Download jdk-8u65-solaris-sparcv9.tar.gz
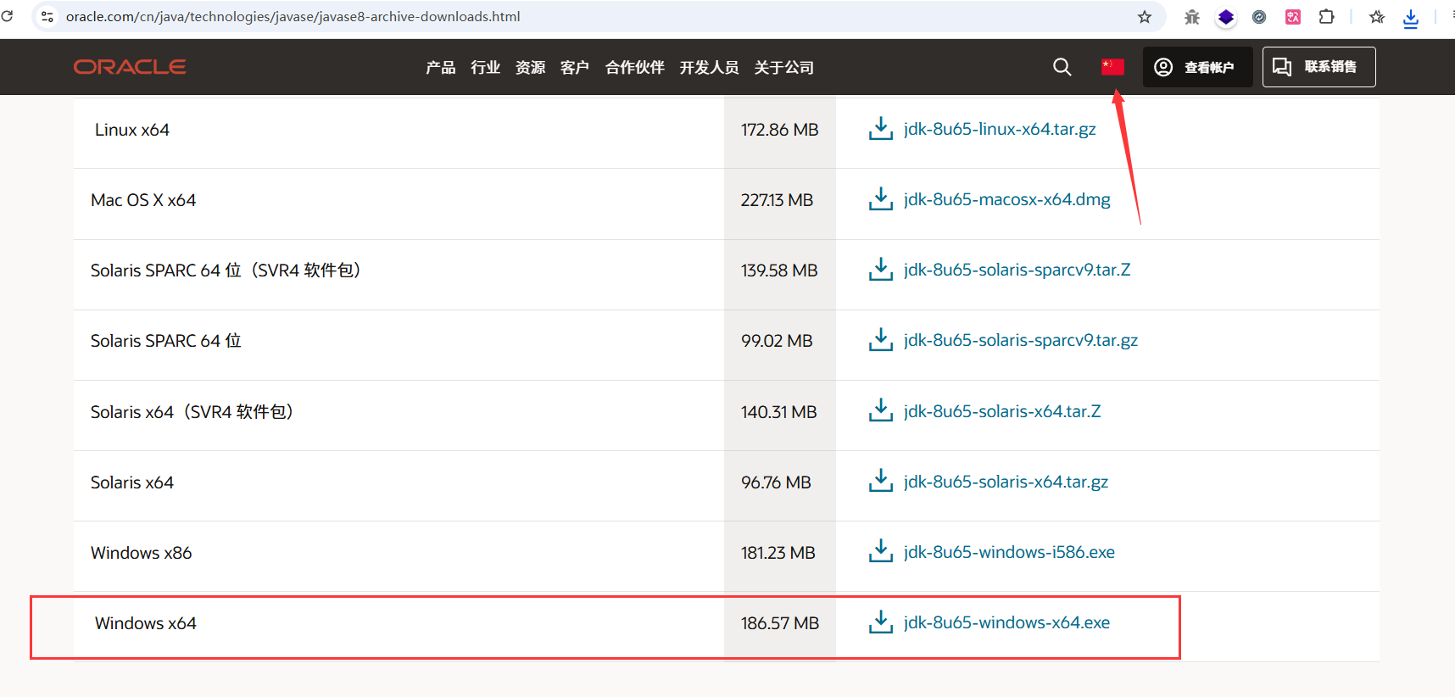 pos(1021,340)
